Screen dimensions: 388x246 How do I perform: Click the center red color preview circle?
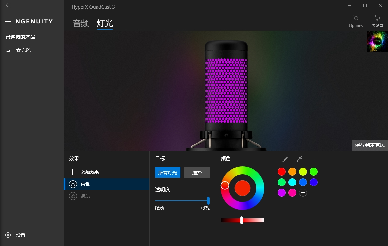[x=242, y=188]
